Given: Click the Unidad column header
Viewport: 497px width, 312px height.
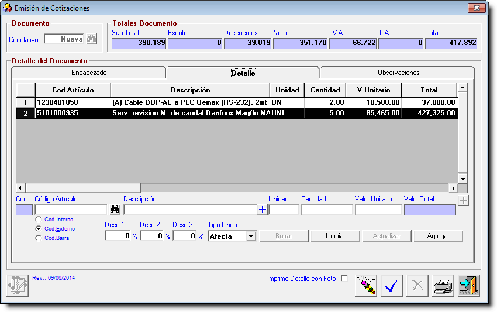Looking at the screenshot, I should tap(287, 90).
